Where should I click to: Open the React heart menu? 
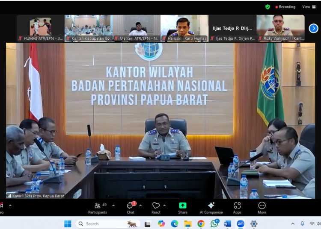point(156,208)
